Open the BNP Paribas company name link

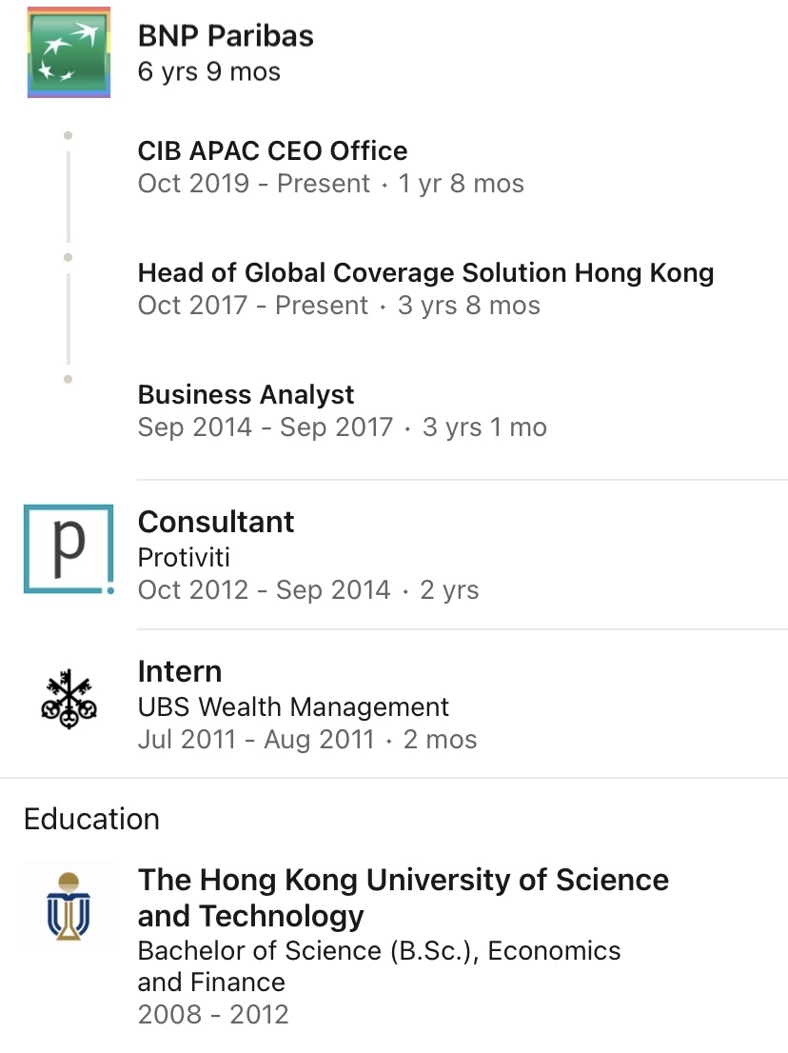tap(226, 35)
